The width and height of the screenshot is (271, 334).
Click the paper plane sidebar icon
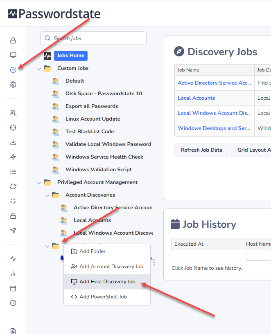click(x=13, y=231)
